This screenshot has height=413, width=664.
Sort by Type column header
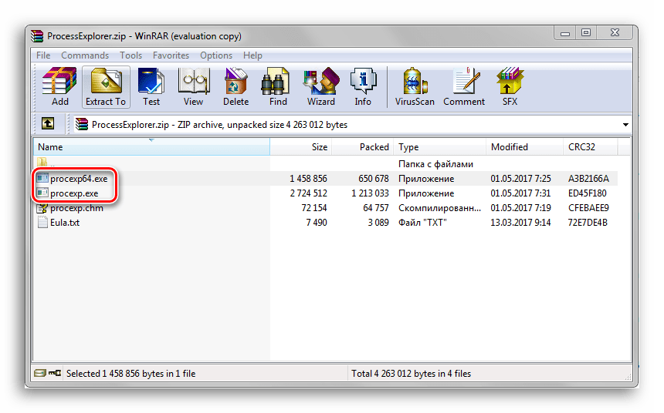coord(439,147)
